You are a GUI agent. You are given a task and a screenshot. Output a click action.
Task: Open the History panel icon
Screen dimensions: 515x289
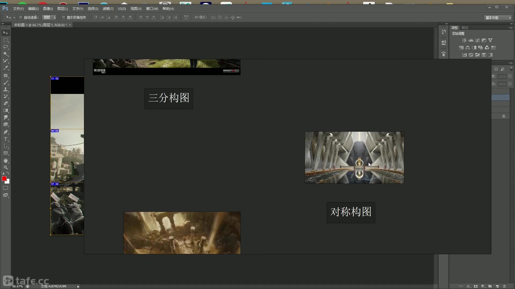tap(444, 32)
